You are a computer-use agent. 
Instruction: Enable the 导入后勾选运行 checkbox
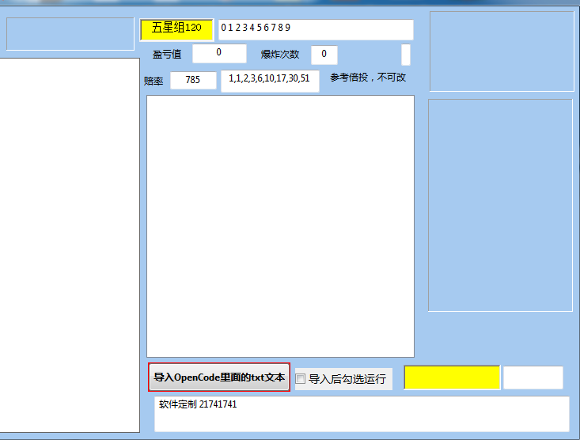point(301,378)
